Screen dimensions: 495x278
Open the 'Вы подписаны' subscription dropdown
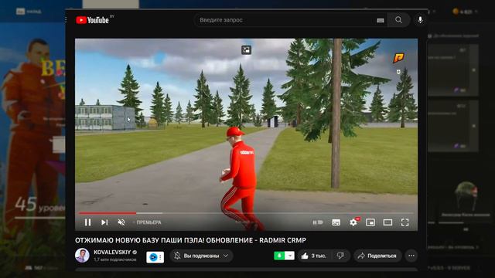pos(201,256)
